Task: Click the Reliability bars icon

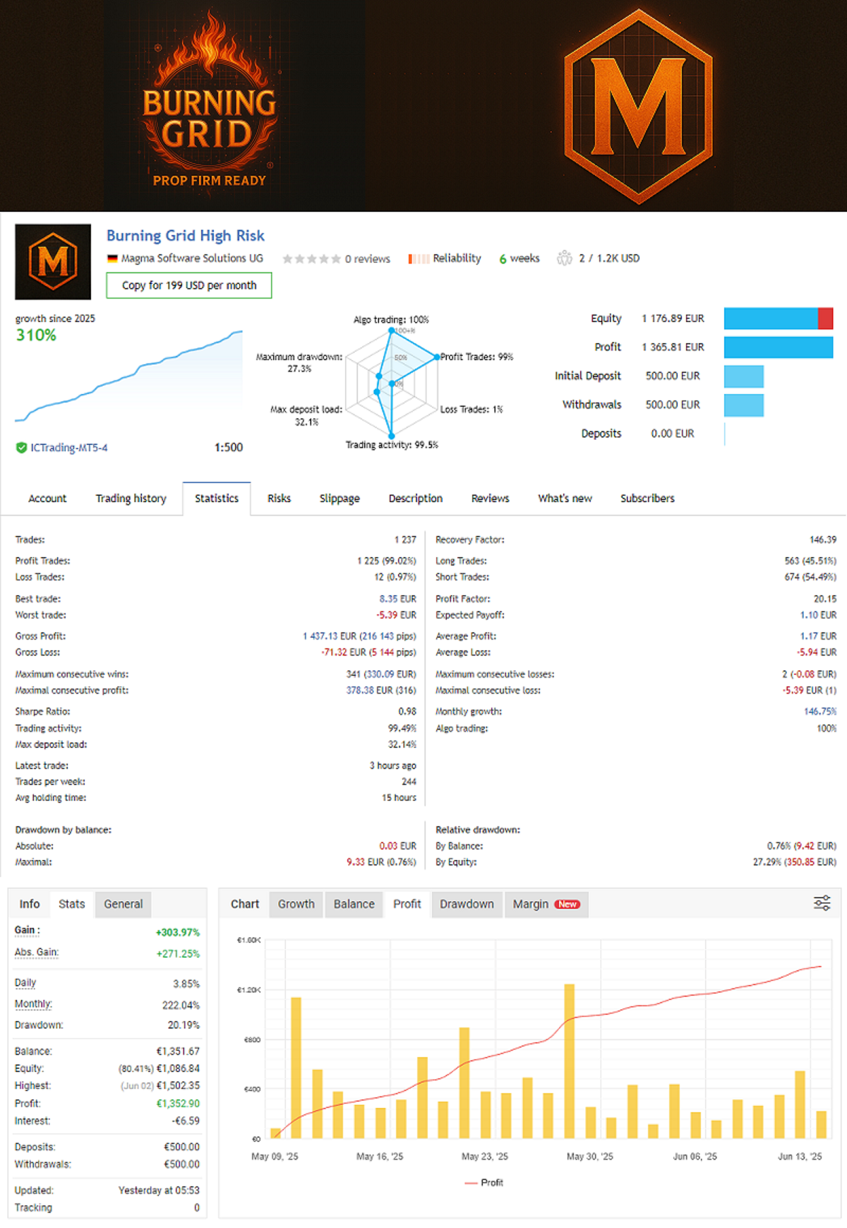Action: [419, 259]
